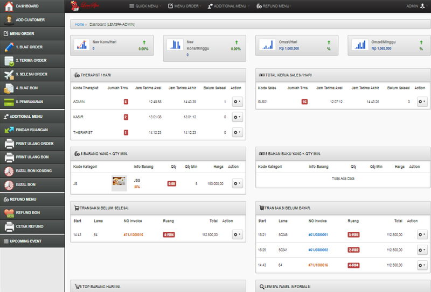
Task: Click ADMIN label in top right
Action: tap(412, 6)
